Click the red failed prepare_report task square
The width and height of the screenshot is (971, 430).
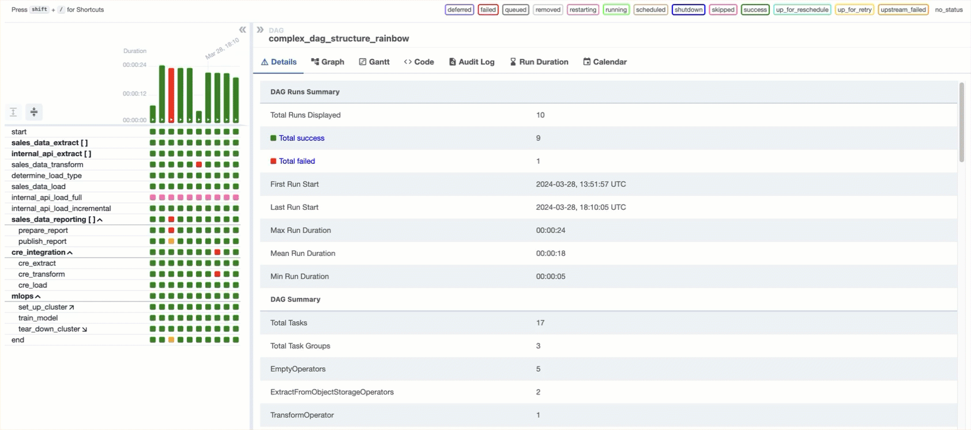point(171,231)
